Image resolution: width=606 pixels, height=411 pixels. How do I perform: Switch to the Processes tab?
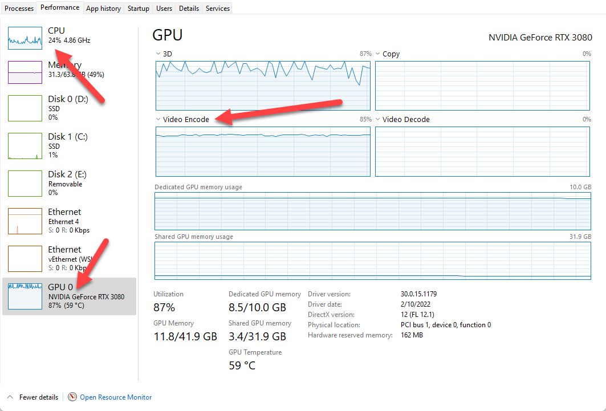coord(19,8)
